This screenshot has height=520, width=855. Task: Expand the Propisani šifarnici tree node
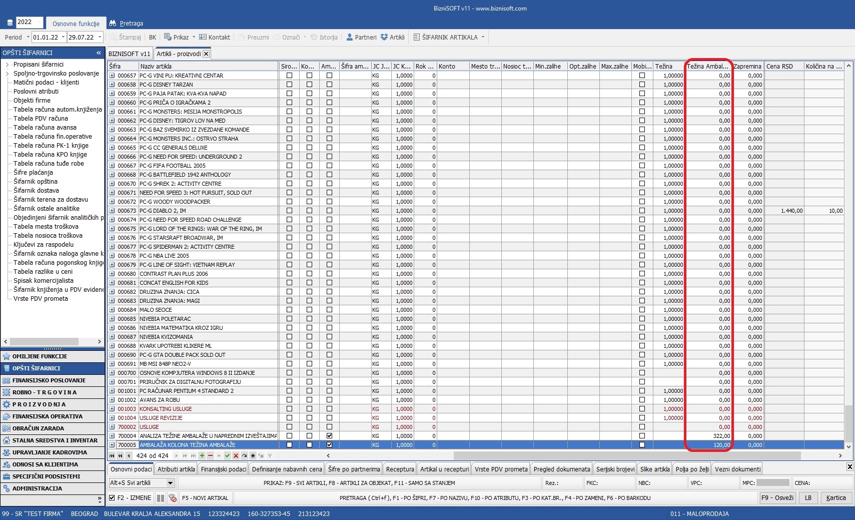point(7,65)
